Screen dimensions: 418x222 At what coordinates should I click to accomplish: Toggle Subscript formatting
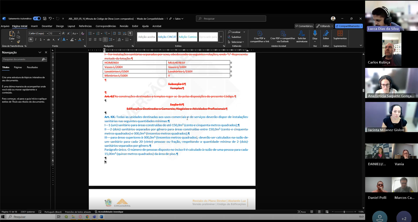point(54,40)
